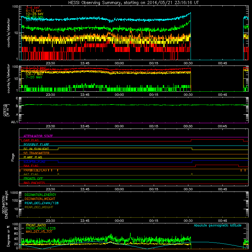The width and height of the screenshot is (252, 252).
Task: Select the GAP_FLAG label
Action: tap(31, 140)
